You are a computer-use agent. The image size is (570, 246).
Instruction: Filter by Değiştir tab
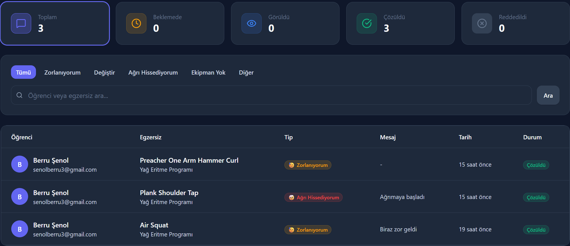pos(104,72)
